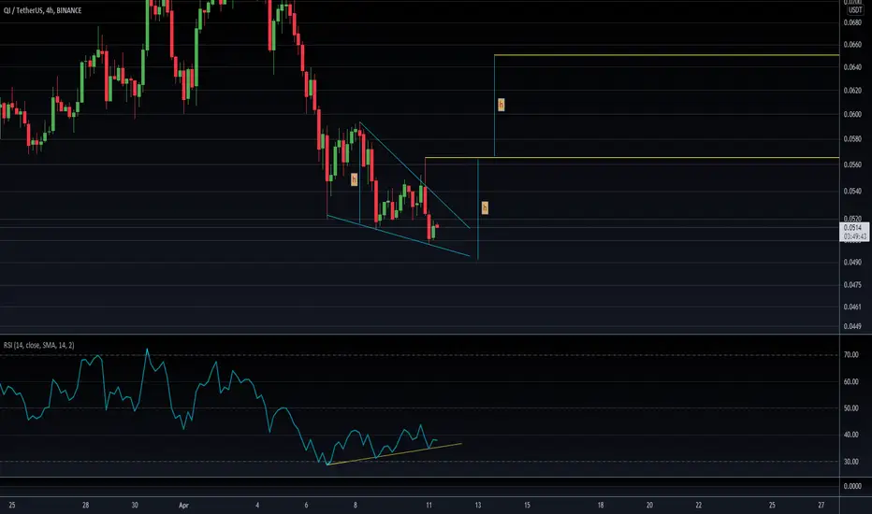Click the '18' date on the time axis

[x=601, y=505]
